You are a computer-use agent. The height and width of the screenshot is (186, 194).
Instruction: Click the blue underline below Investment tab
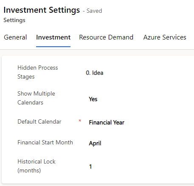point(53,47)
